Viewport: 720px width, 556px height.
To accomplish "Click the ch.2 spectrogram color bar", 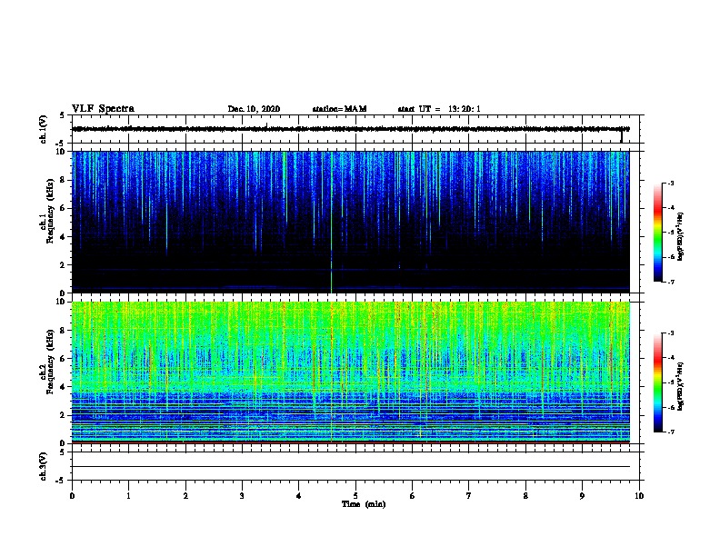I will pos(657,382).
